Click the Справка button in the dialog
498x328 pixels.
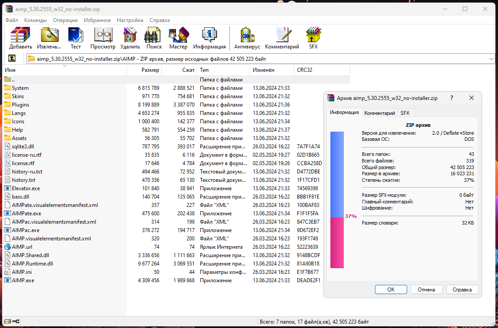pyautogui.click(x=462, y=289)
